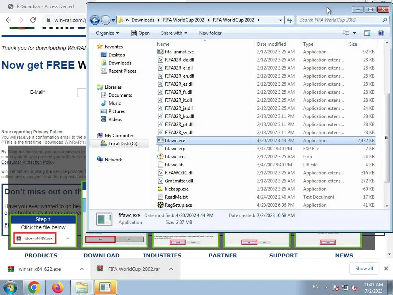Click the Explorer help question icon
Viewport: 393px width, 295px height.
pos(381,33)
